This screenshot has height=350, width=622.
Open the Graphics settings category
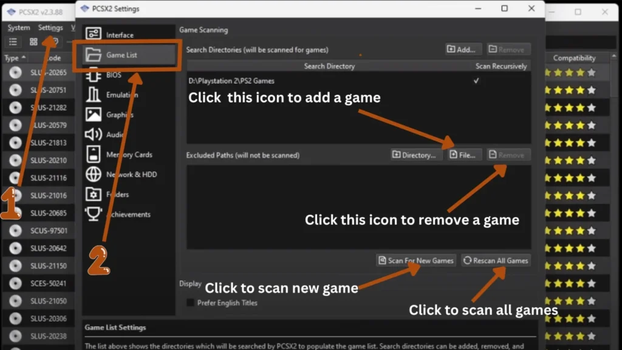tap(129, 115)
